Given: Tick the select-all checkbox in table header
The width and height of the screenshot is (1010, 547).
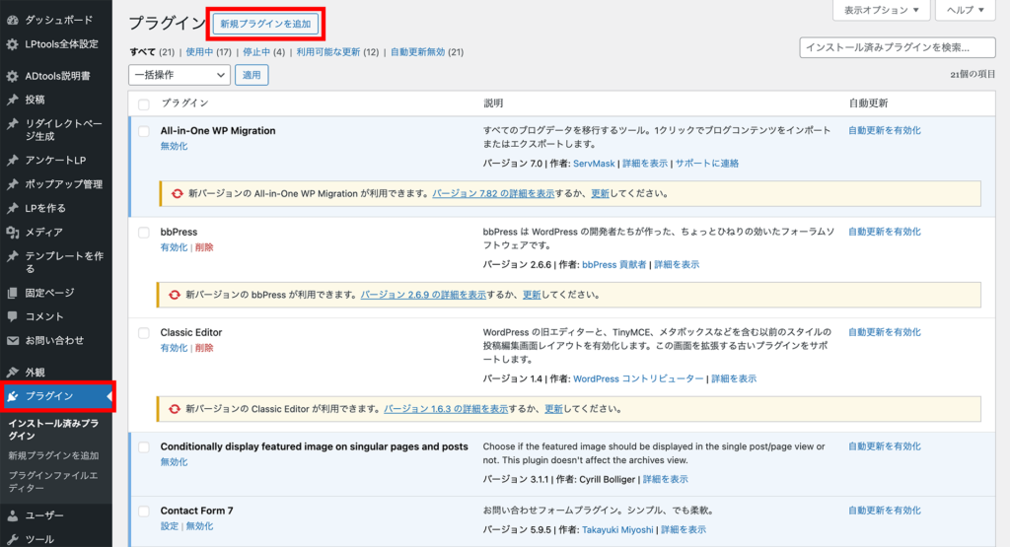Looking at the screenshot, I should (x=144, y=103).
